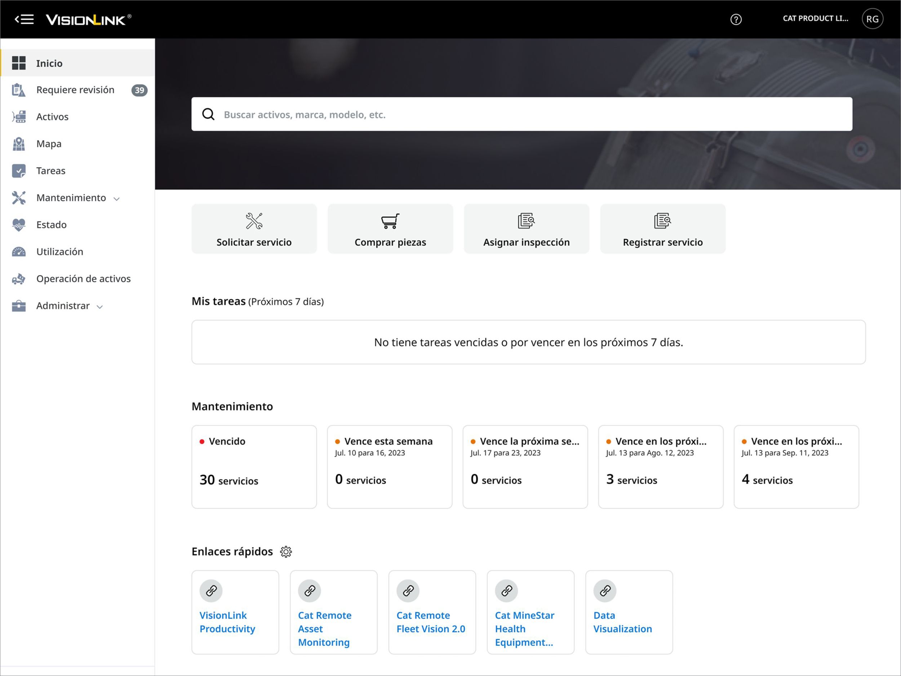The image size is (901, 676).
Task: Open CAT PRODUCT LI... account selector
Action: [x=815, y=18]
